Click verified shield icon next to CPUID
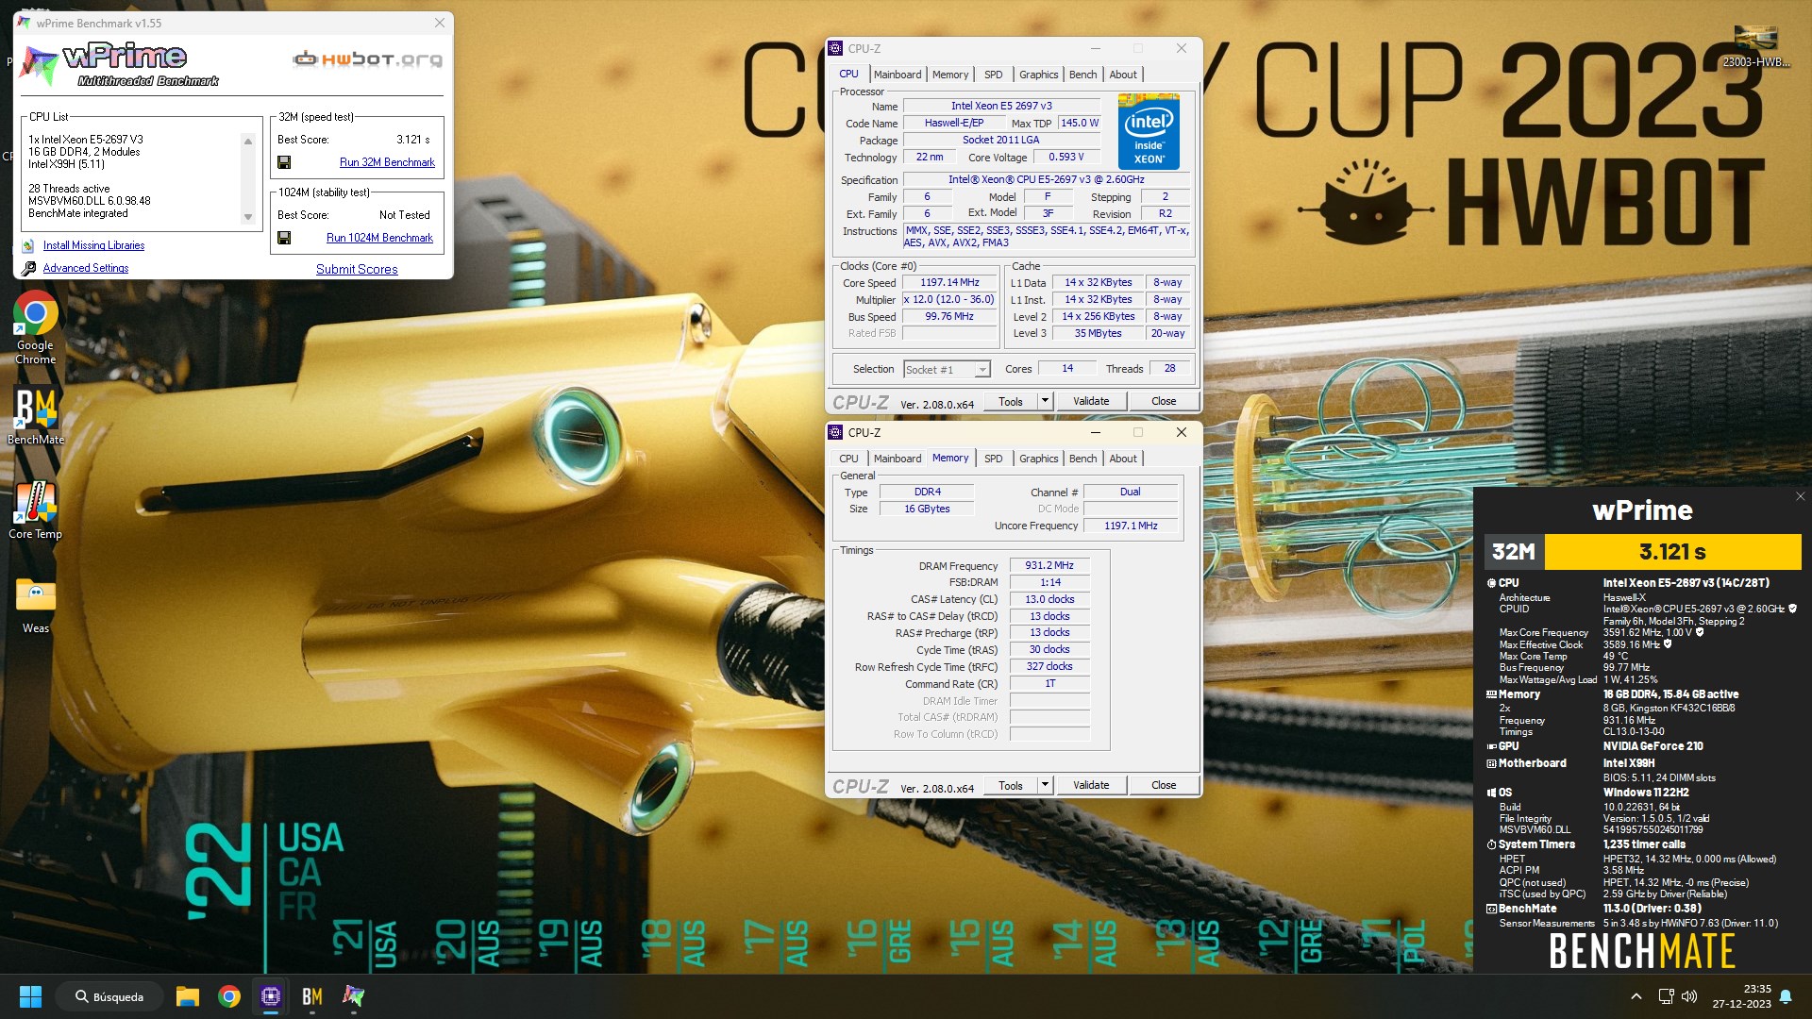Viewport: 1812px width, 1019px height. pyautogui.click(x=1792, y=609)
